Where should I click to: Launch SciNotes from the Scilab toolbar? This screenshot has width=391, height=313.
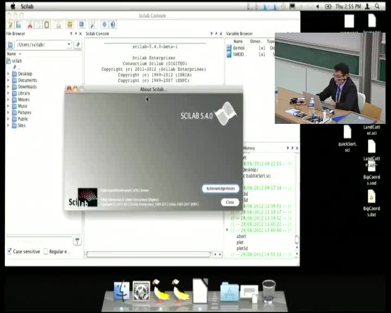coord(10,24)
